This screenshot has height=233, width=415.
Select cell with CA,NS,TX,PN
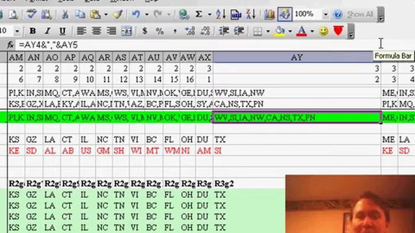(297, 104)
